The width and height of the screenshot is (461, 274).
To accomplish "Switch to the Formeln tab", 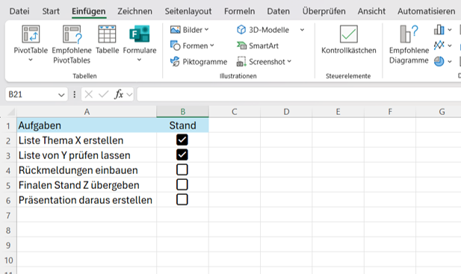I will pos(239,11).
